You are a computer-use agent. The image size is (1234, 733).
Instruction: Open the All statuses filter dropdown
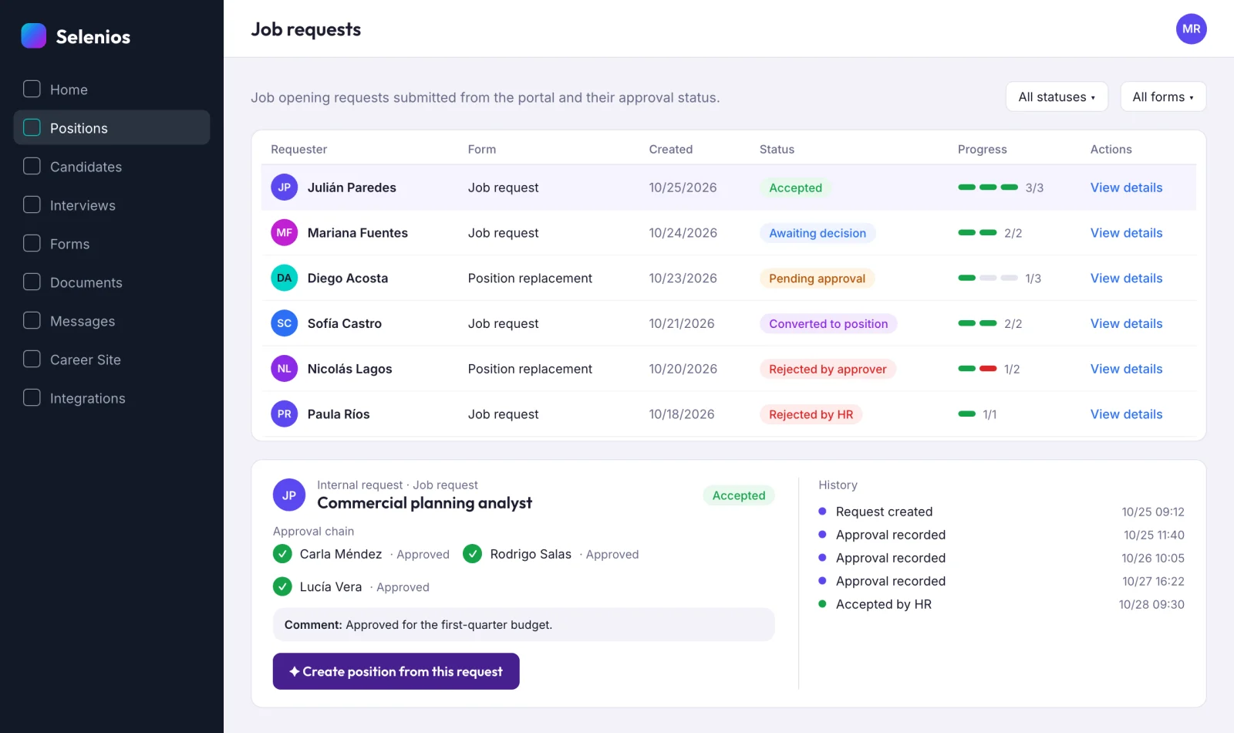tap(1057, 96)
